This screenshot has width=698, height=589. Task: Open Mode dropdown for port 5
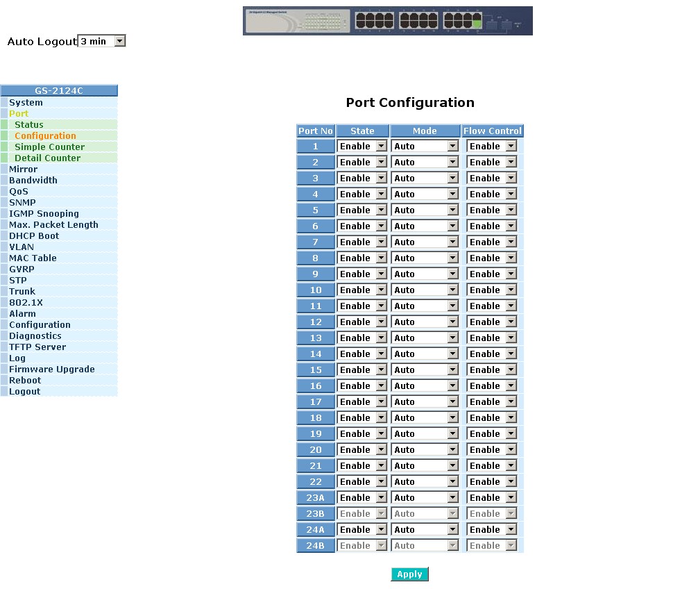(x=425, y=210)
